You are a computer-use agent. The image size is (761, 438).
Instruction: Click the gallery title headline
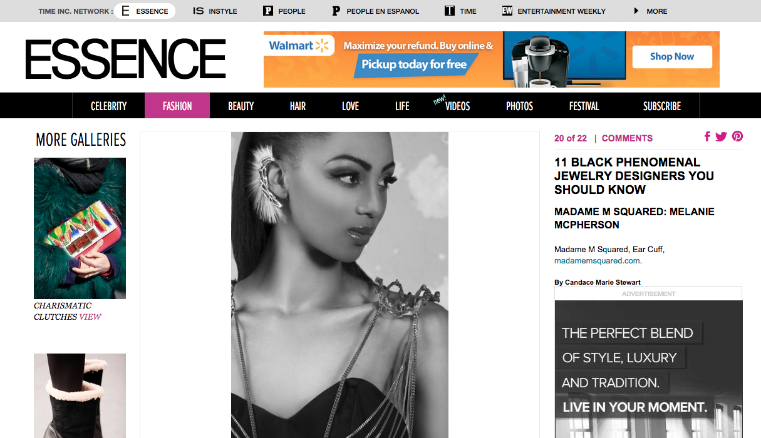point(634,176)
